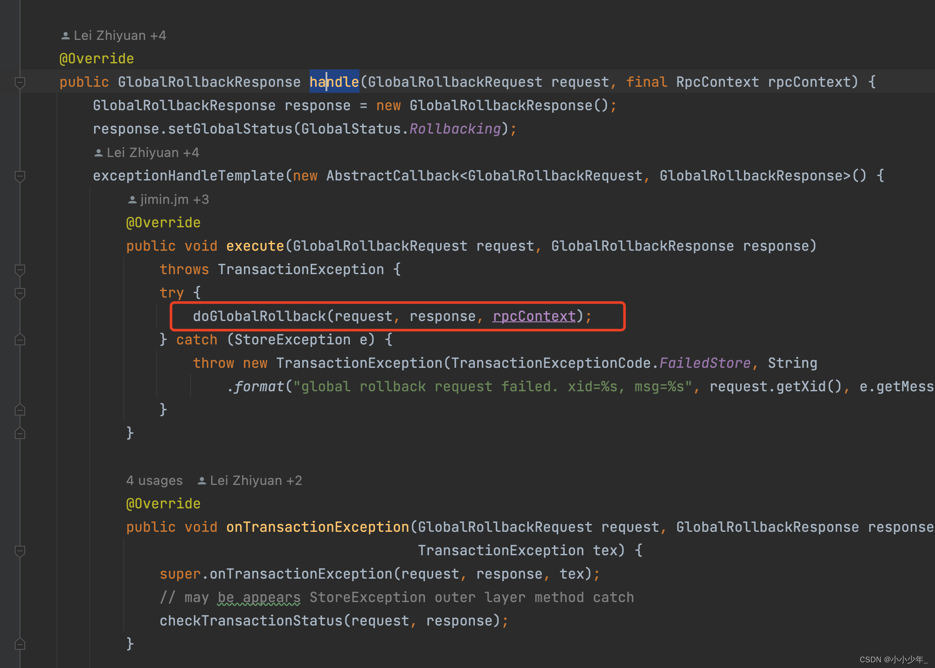Screen dimensions: 935x668
Task: Collapse the try block fold marker
Action: coord(20,293)
